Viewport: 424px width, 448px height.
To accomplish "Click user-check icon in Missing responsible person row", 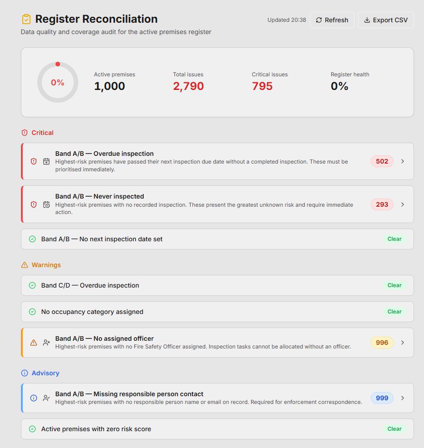I will point(46,398).
